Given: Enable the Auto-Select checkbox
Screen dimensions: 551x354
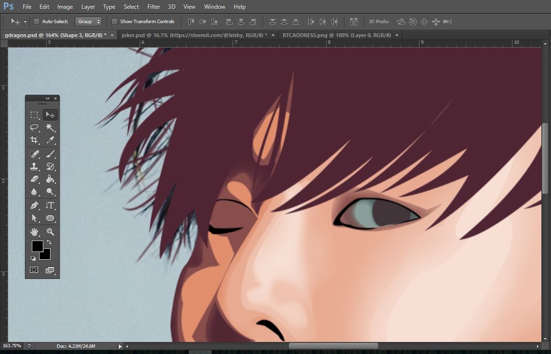Looking at the screenshot, I should pyautogui.click(x=37, y=22).
